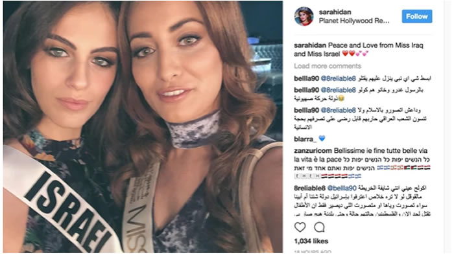Click the second bellla90 comment username

306,90
